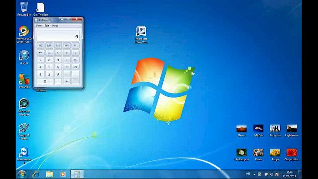
Task: Select the Microsoft LifeCam desktop icon
Action: pos(24,107)
